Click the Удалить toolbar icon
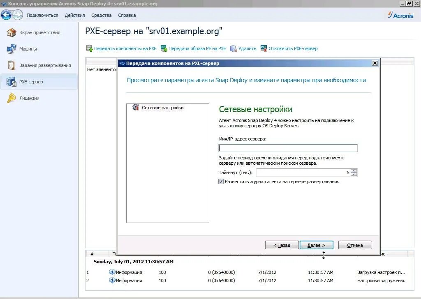This screenshot has width=421, height=299. (234, 48)
